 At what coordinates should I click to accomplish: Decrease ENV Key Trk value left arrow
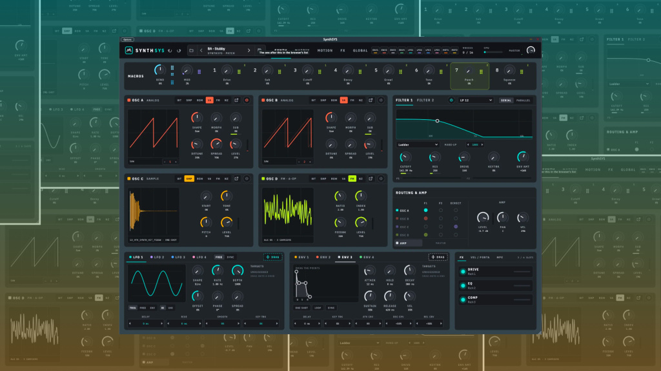[326, 323]
